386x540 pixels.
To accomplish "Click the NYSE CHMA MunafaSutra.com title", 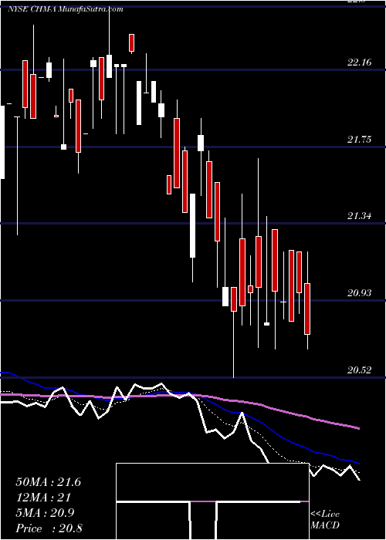I will [66, 9].
